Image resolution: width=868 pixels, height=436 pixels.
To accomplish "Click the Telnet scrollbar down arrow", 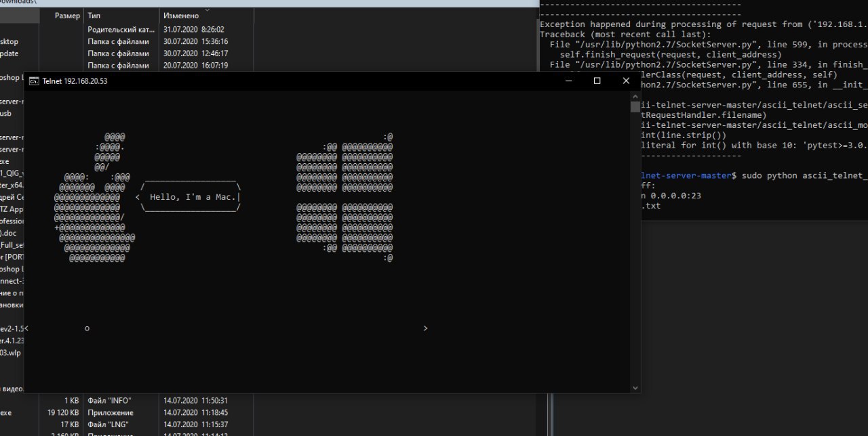I will point(635,388).
